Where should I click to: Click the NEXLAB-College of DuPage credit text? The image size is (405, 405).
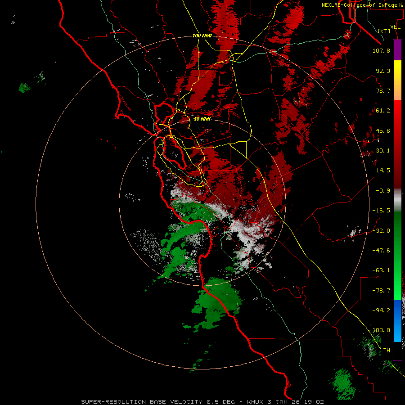pos(362,5)
